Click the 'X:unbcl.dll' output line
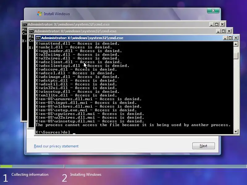The height and width of the screenshot is (185, 247). click(x=74, y=47)
